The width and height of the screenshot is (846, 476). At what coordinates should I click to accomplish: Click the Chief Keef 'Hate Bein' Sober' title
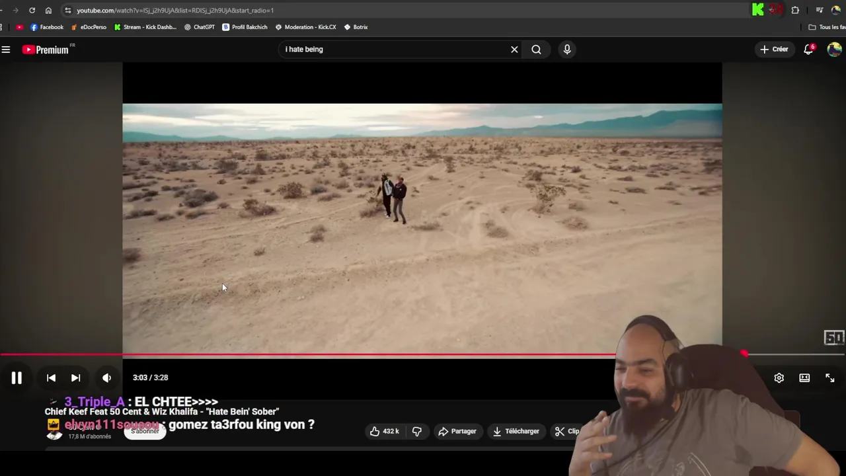pyautogui.click(x=162, y=412)
